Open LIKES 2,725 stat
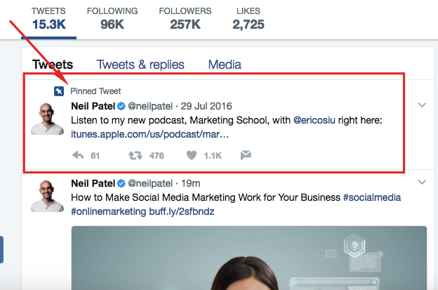 click(248, 18)
